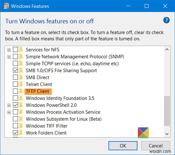
Task: Click the folder icon beside Simple Network Management Protocol
Action: coord(21,57)
